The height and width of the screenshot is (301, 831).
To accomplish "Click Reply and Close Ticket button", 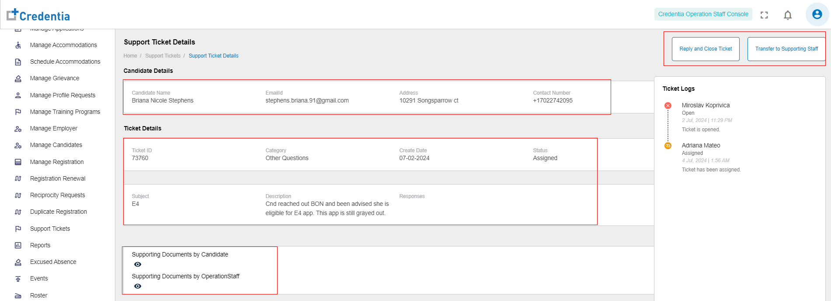I will [706, 49].
